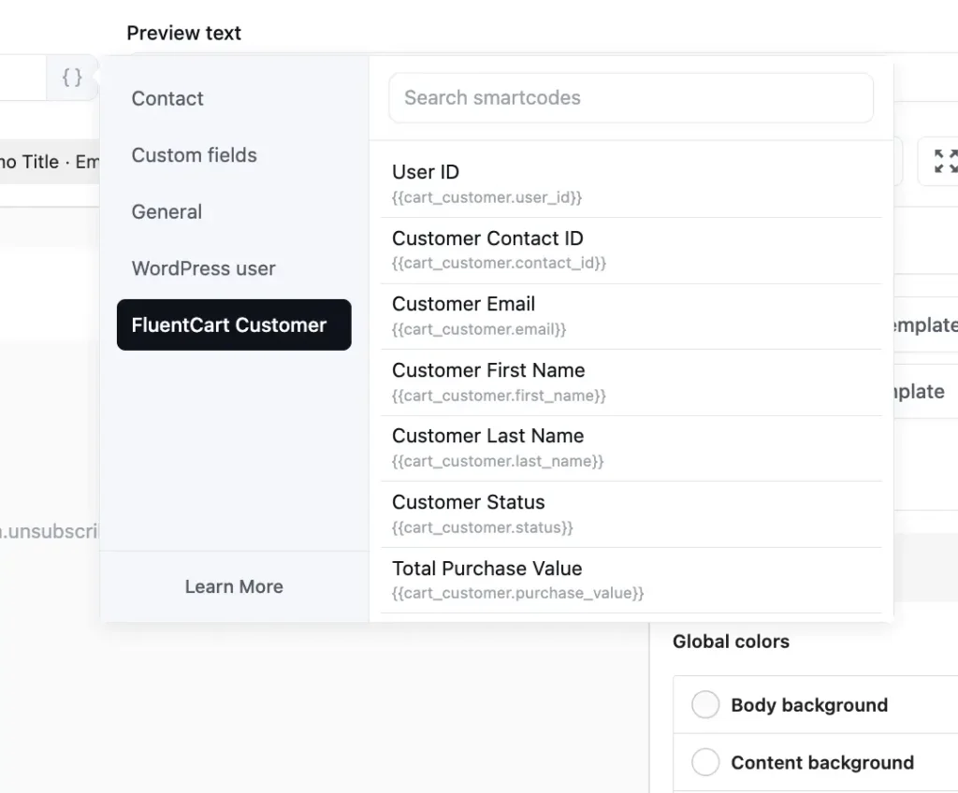Click the Body background label
The image size is (958, 793).
[809, 705]
